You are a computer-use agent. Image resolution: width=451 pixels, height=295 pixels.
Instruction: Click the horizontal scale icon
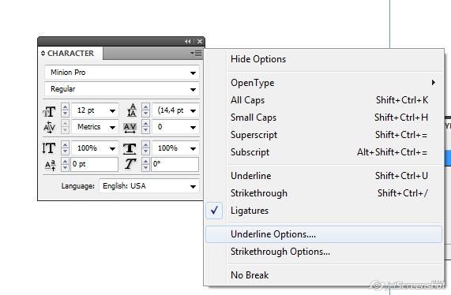point(130,148)
